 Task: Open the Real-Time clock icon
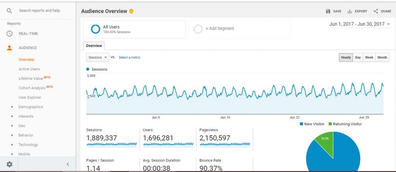pos(9,34)
